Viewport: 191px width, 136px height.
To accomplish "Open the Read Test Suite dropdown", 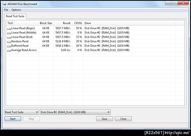I will [x=22, y=112].
